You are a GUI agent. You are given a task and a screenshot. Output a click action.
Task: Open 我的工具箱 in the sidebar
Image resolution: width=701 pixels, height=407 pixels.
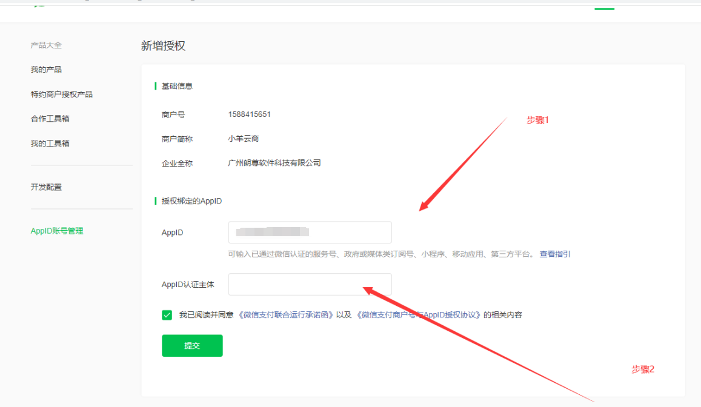pos(50,144)
